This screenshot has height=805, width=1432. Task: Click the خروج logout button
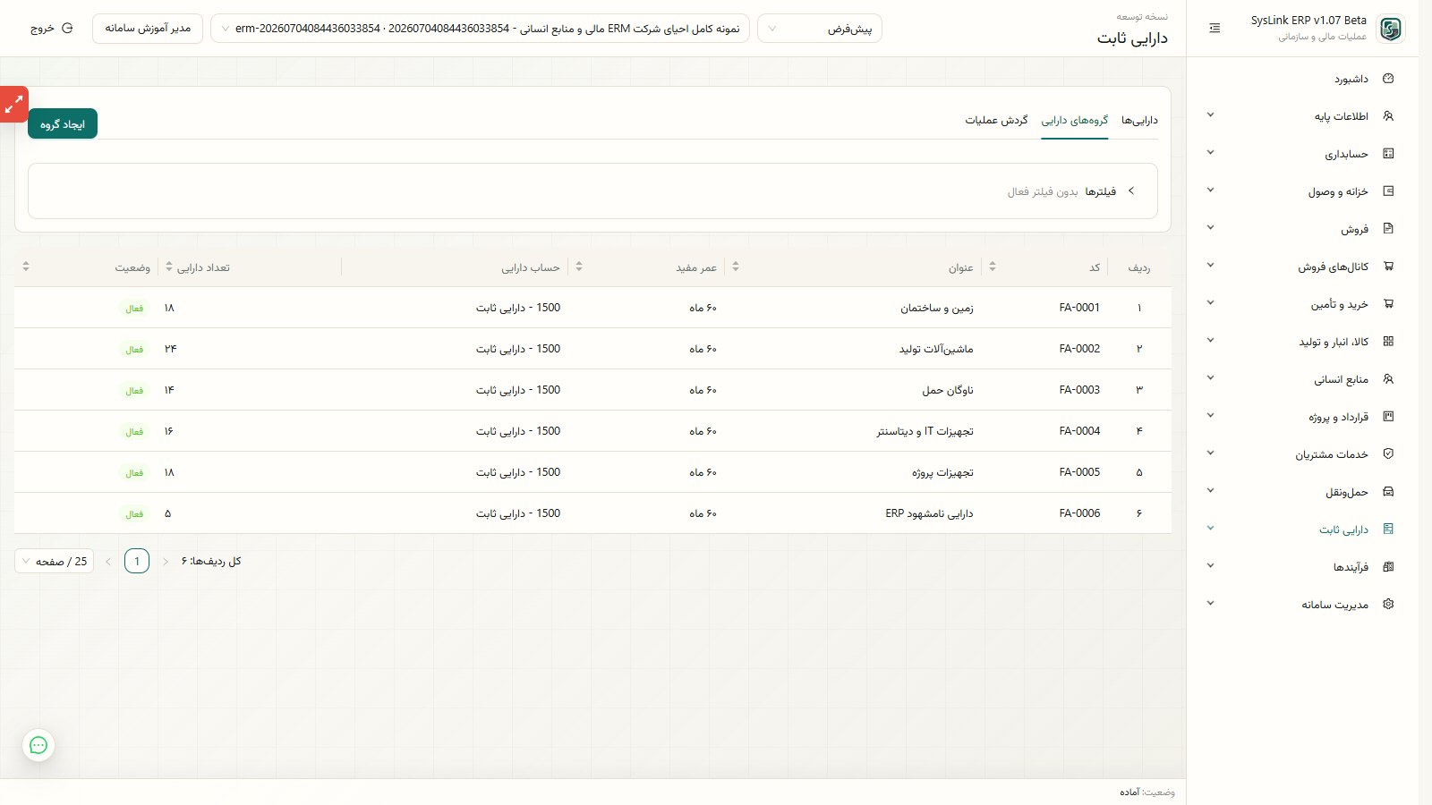[52, 29]
